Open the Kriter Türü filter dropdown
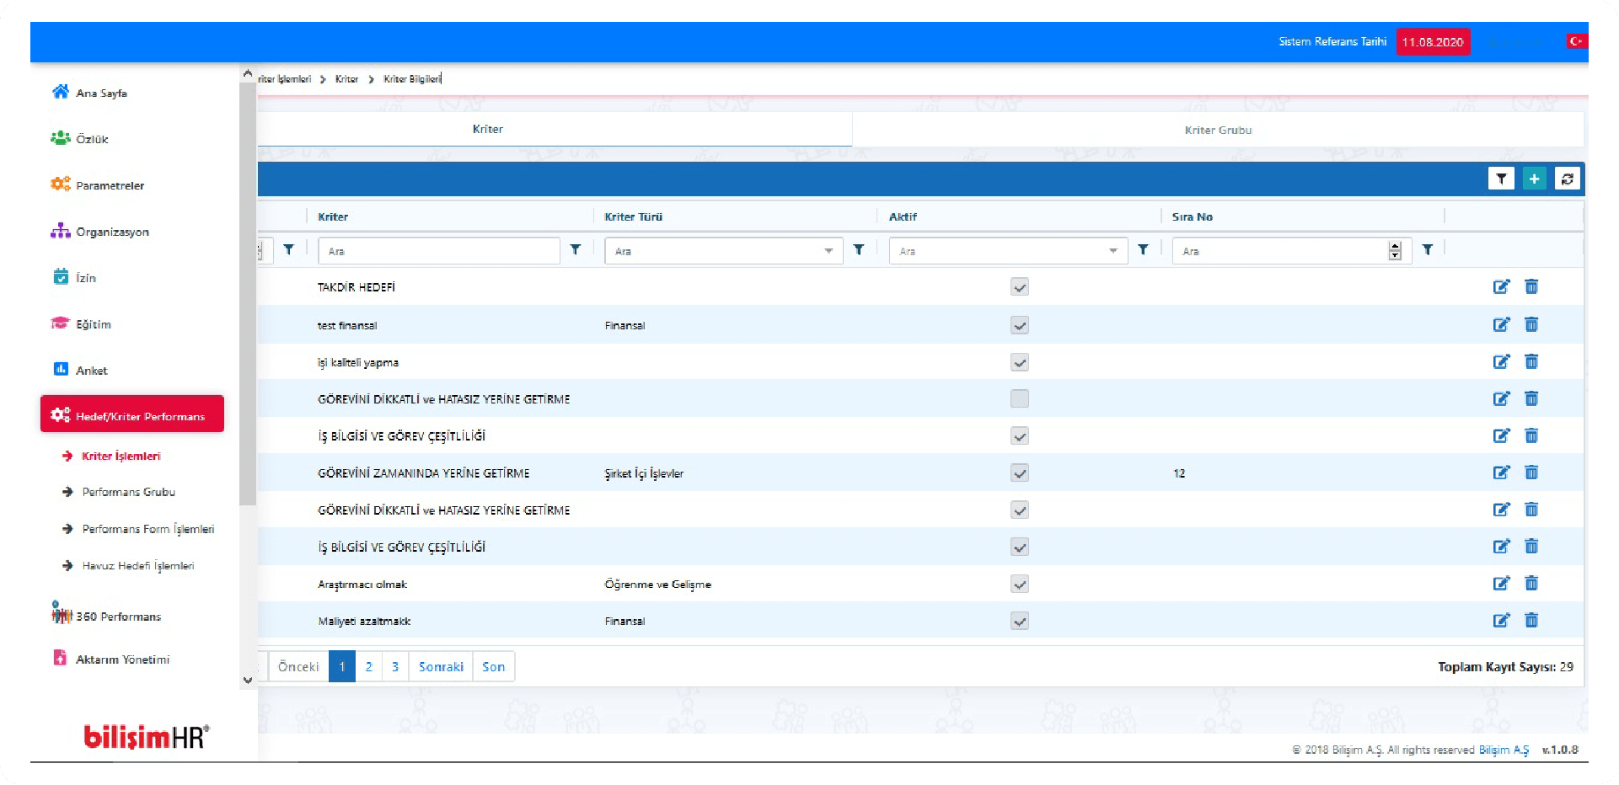This screenshot has height=785, width=1619. 723,251
